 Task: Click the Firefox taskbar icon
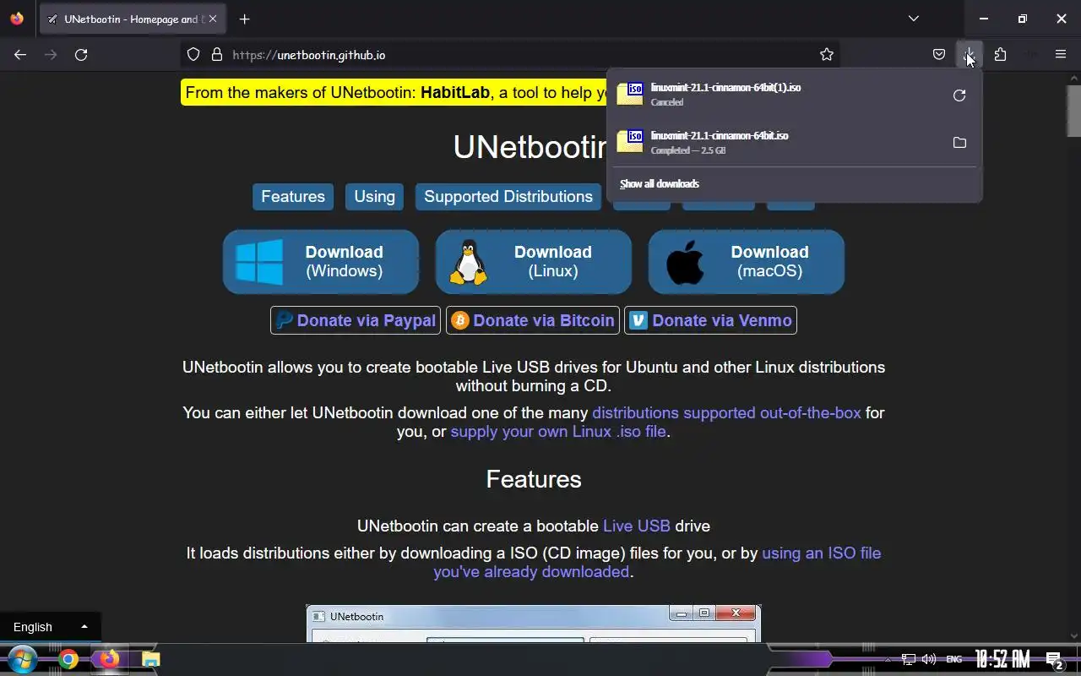click(109, 659)
